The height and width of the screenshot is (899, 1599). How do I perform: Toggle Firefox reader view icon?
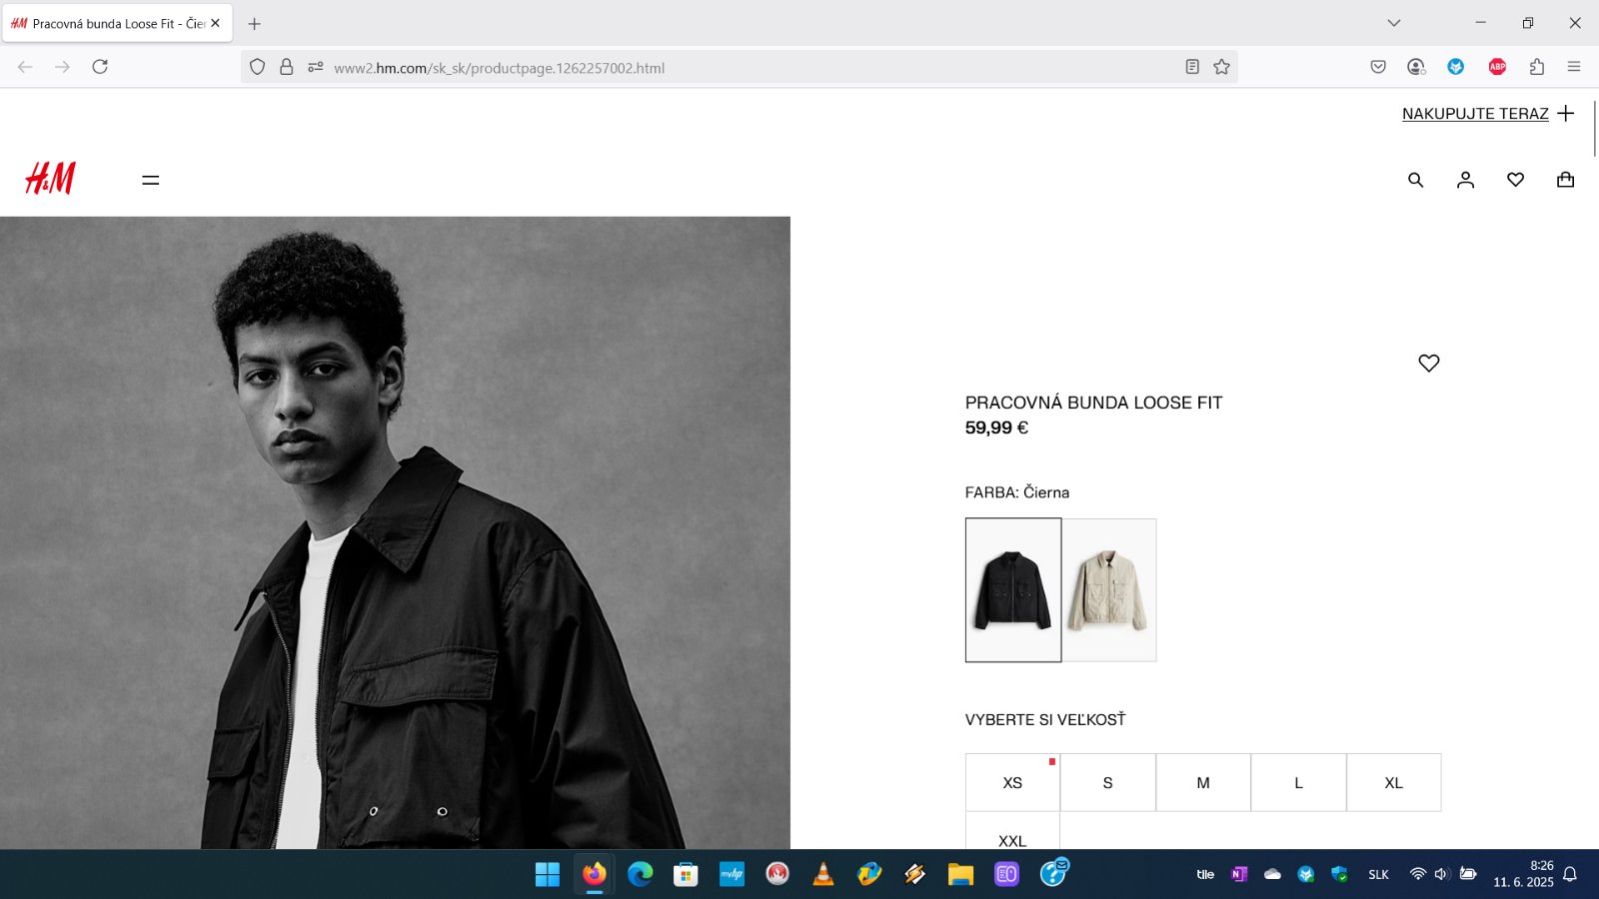click(x=1192, y=67)
